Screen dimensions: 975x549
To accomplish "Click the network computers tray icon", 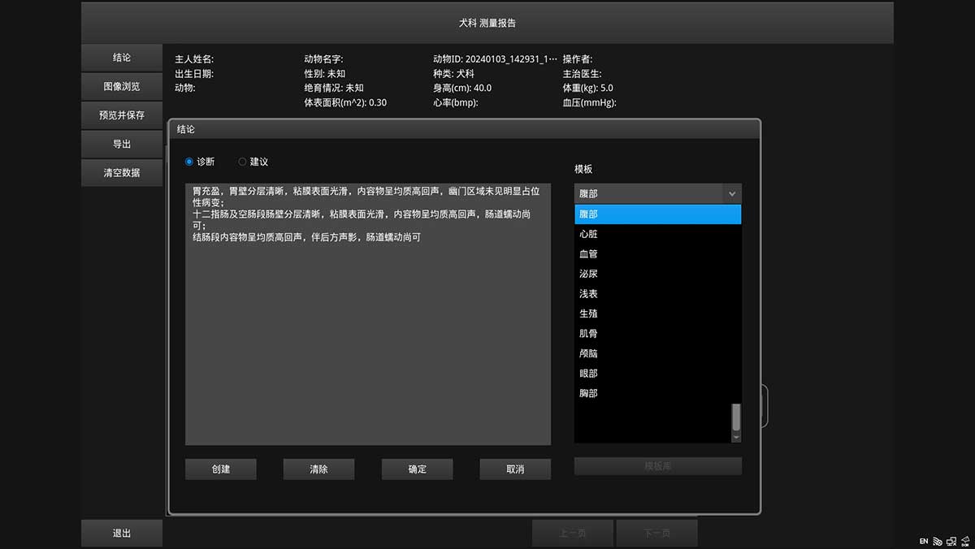I will point(950,541).
